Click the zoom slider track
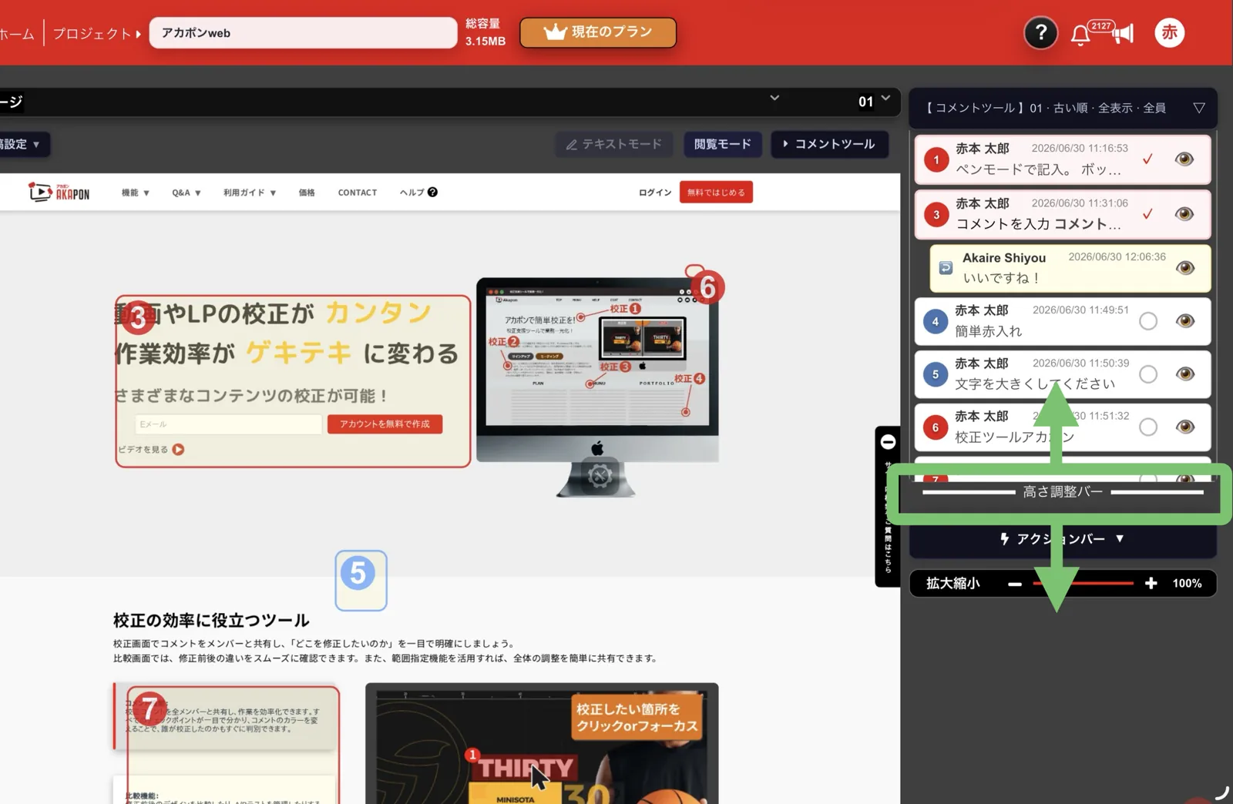1233x804 pixels. point(1083,584)
